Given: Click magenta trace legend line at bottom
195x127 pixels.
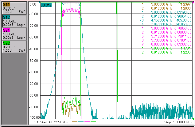Looking at the screenshot, I should pyautogui.click(x=87, y=122).
